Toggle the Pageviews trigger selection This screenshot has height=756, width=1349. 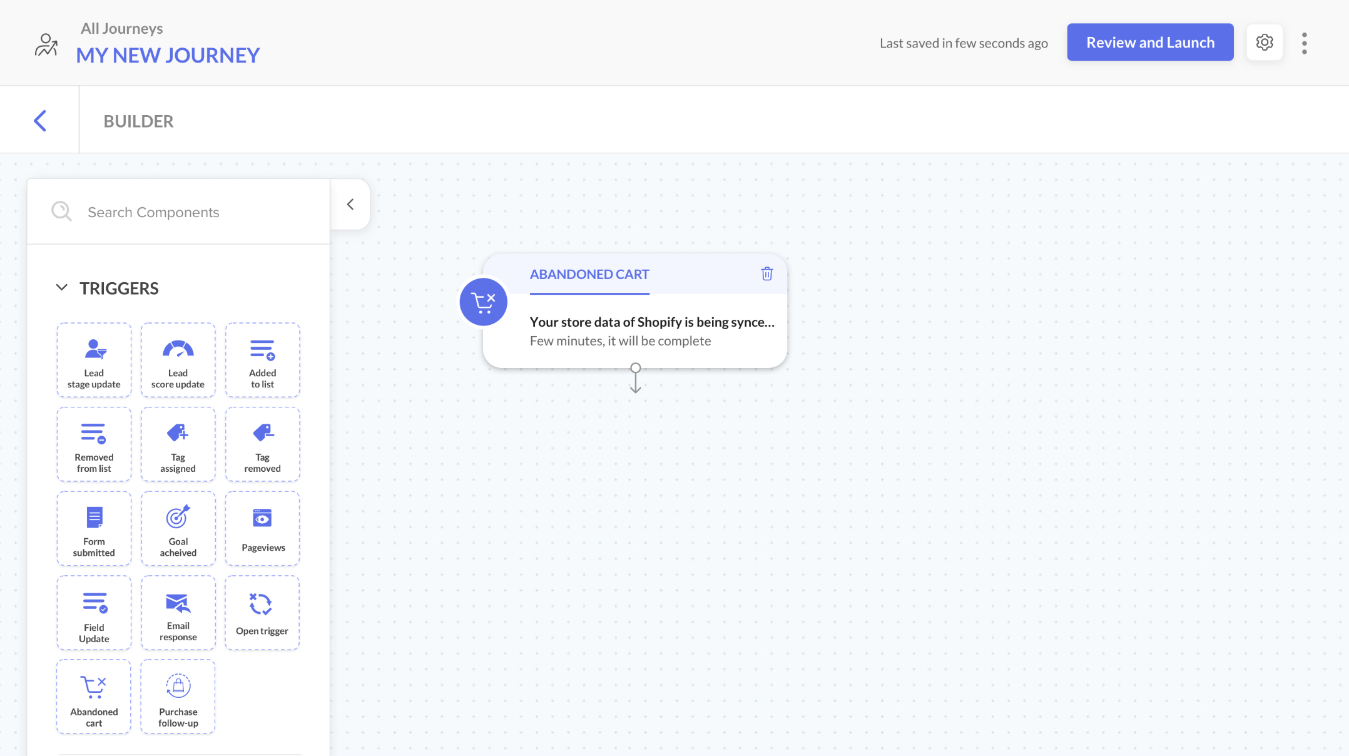coord(262,528)
